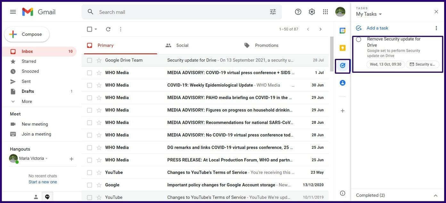Image resolution: width=446 pixels, height=203 pixels.
Task: Click the Wed, 13 Oct, 09:30 date chip
Action: pos(385,64)
